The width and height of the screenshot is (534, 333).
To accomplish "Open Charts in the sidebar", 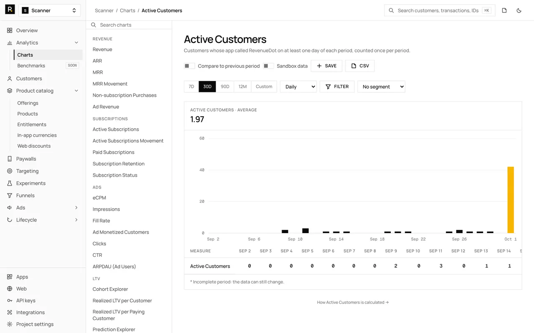I will [x=48, y=55].
